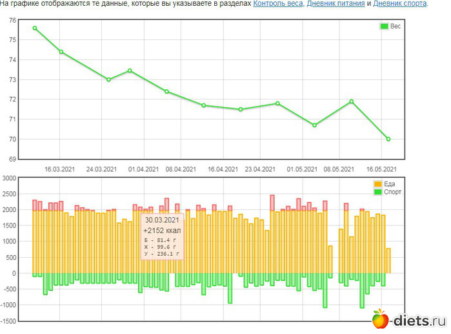
Task: Select the weight point above 16.03.2021
Action: 61,52
